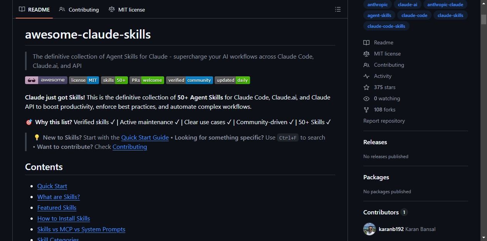The image size is (487, 241).
Task: Open the claude-code topic tag
Action: point(415,15)
